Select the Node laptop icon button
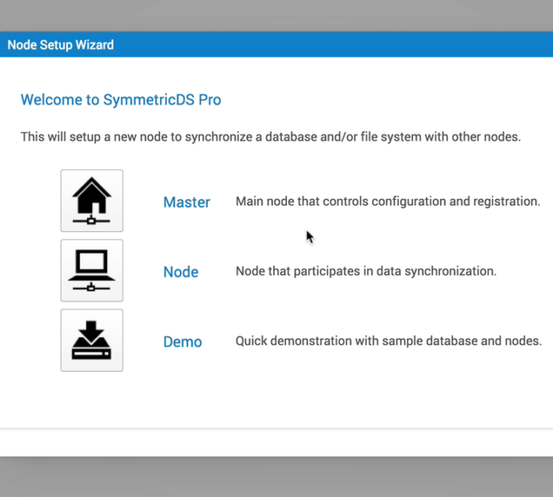 [92, 270]
